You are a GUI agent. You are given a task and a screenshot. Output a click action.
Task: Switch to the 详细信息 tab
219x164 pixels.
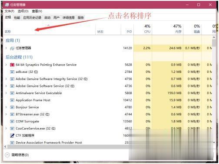69,18
